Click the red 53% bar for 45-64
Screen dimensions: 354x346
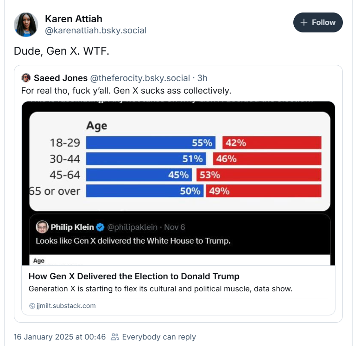point(259,175)
